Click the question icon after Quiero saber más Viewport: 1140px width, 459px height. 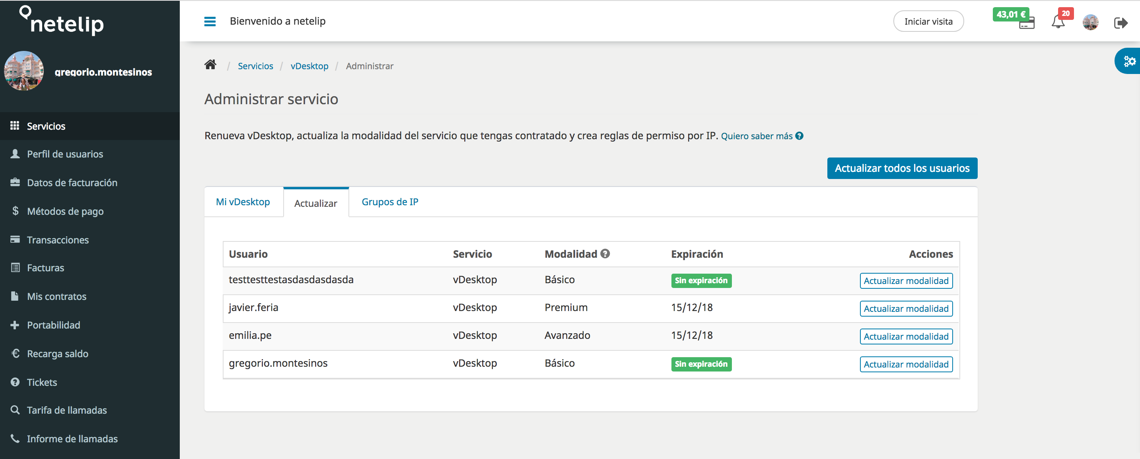click(x=799, y=136)
